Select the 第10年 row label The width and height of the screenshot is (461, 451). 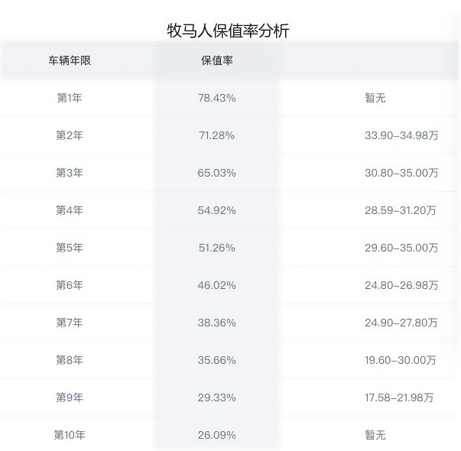(70, 435)
